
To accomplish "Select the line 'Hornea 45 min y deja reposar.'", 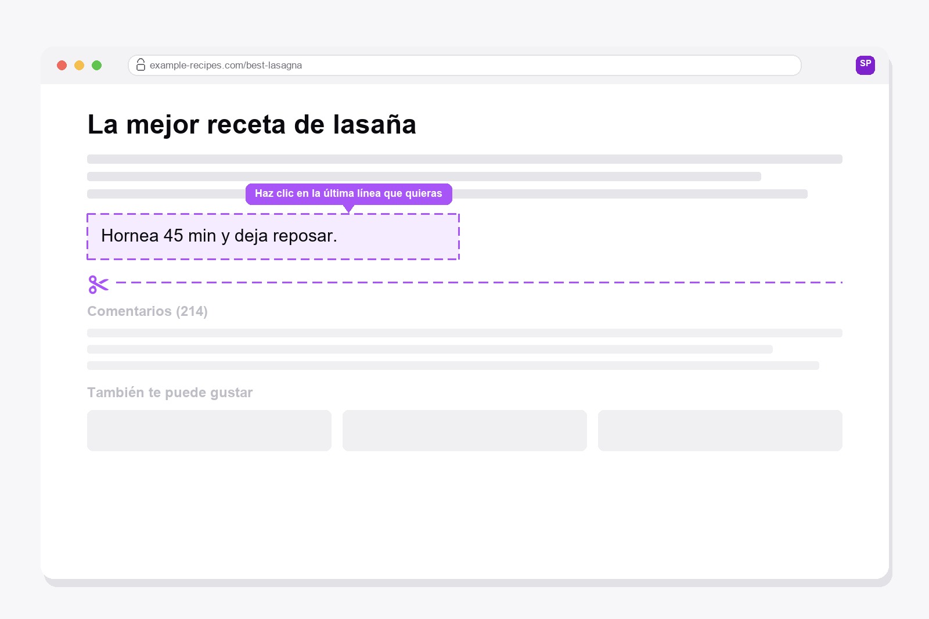I will point(273,236).
